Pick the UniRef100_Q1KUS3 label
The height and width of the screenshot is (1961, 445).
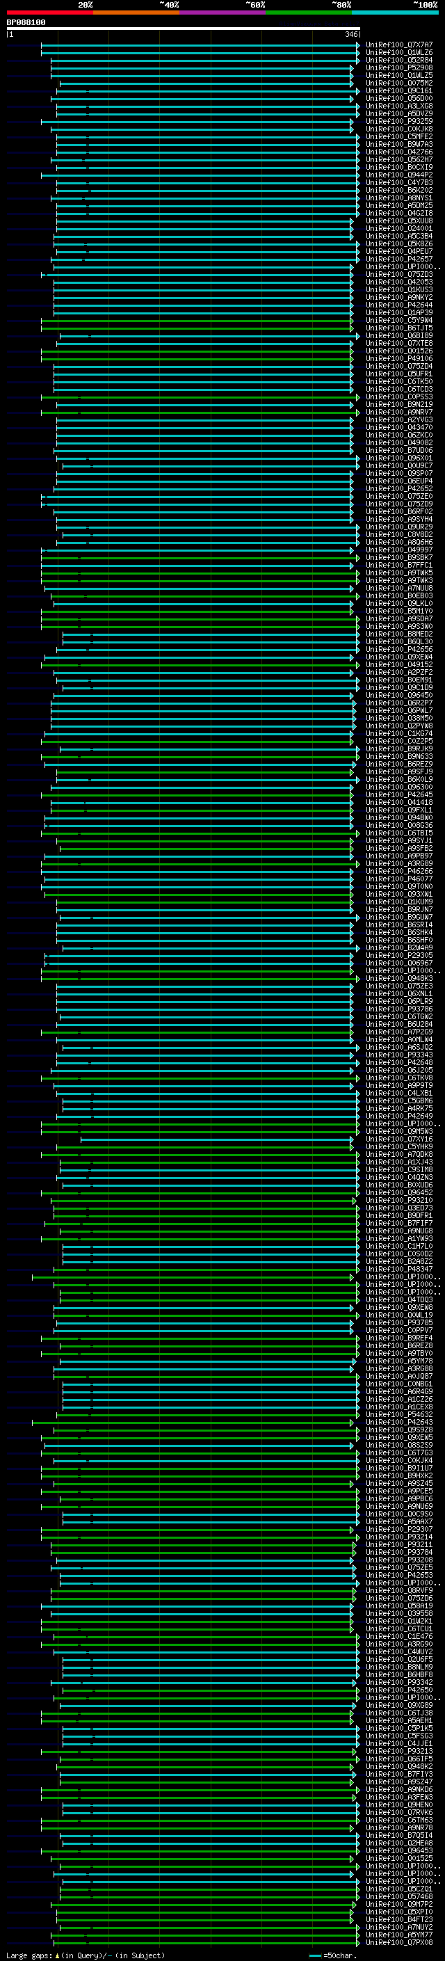point(399,289)
